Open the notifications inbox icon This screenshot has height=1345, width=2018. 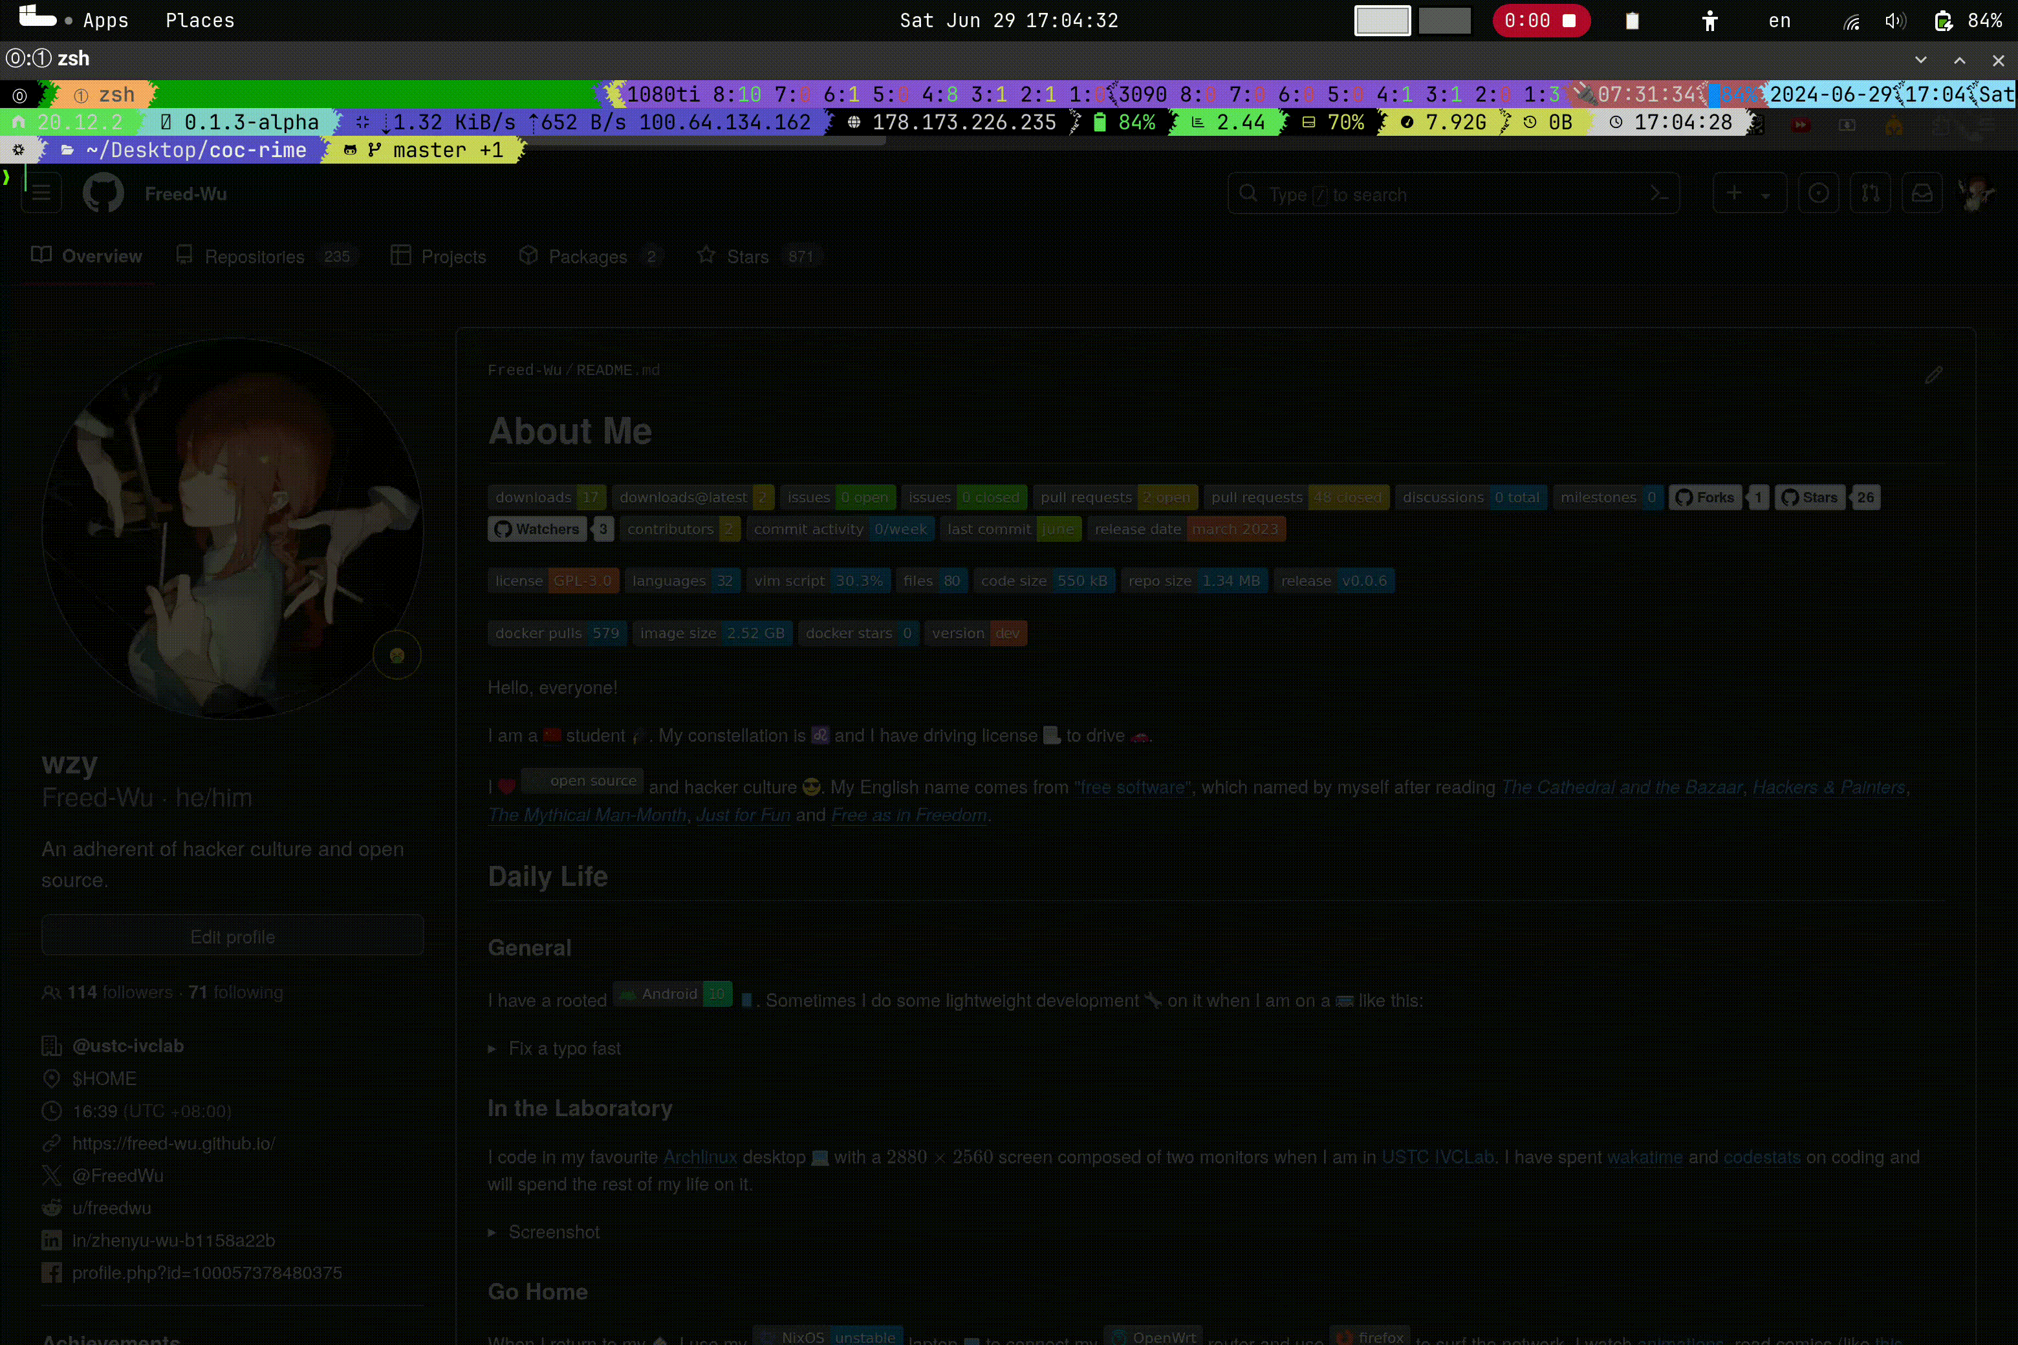coord(1922,194)
